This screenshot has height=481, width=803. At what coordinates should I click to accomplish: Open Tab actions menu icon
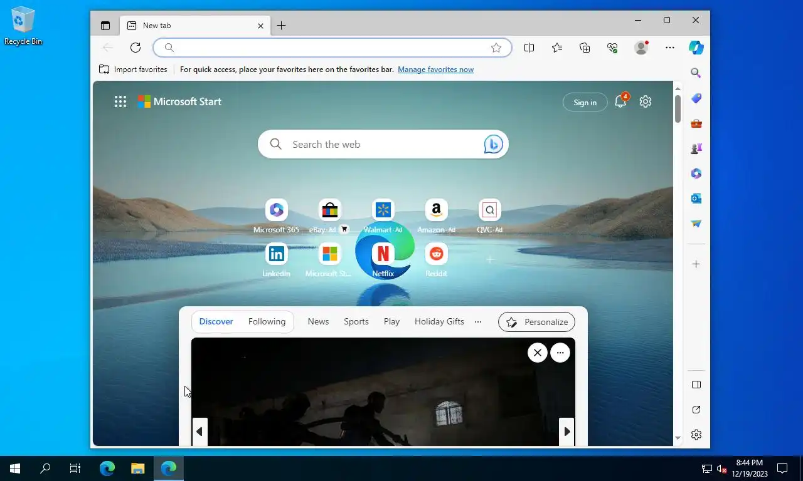tap(105, 26)
